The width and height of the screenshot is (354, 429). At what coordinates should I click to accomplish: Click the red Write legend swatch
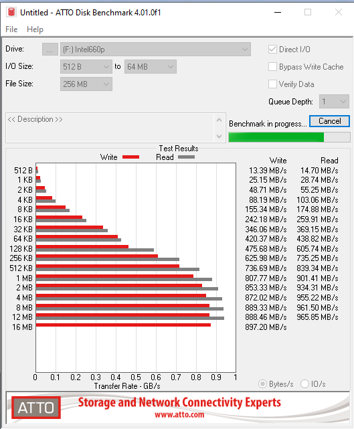click(130, 157)
